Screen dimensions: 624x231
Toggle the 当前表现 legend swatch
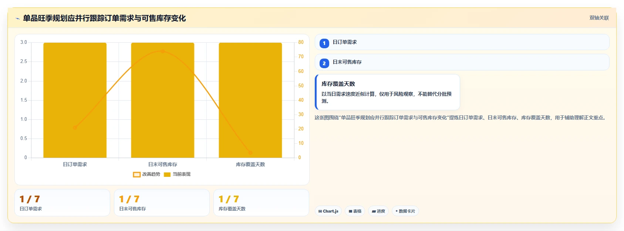click(167, 175)
